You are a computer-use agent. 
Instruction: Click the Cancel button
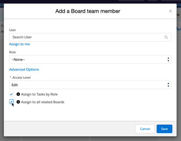[145, 129]
